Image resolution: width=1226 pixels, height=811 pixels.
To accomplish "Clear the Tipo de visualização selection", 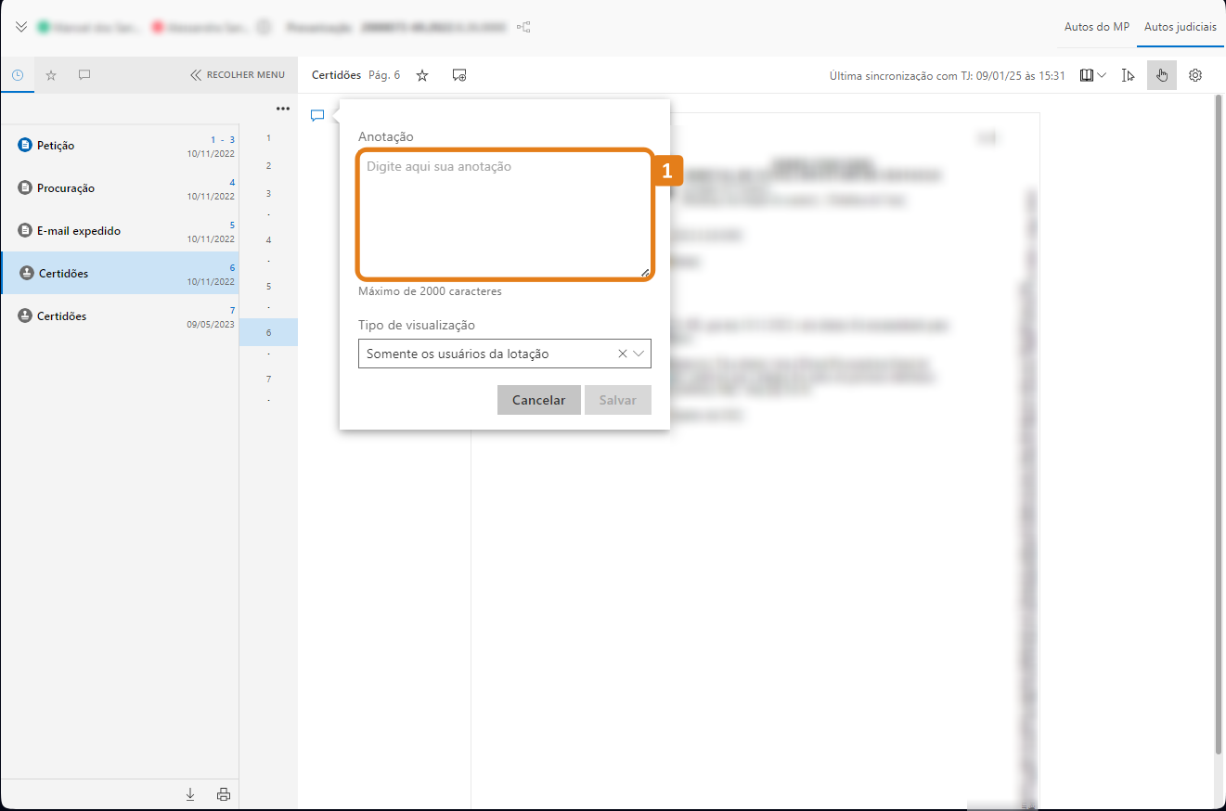I will (x=623, y=354).
